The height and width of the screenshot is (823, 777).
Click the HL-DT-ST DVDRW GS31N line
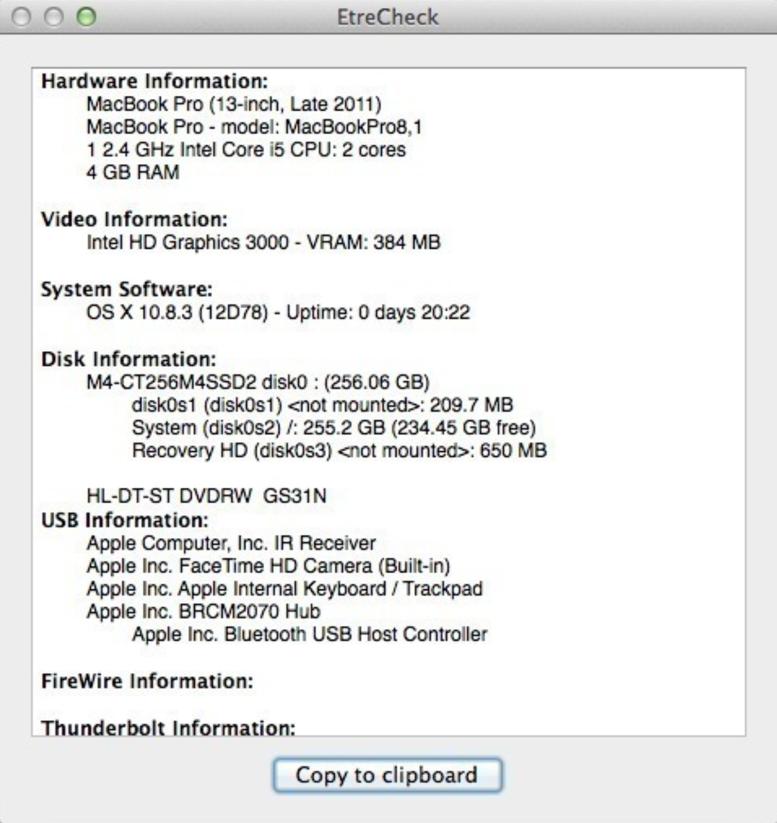(206, 496)
